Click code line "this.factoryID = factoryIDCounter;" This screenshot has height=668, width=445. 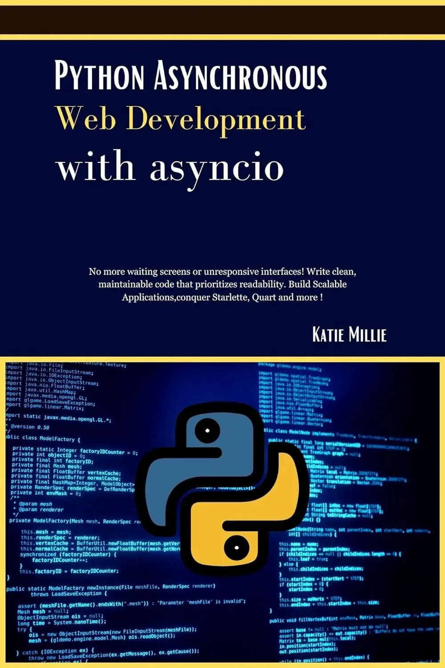click(x=69, y=571)
